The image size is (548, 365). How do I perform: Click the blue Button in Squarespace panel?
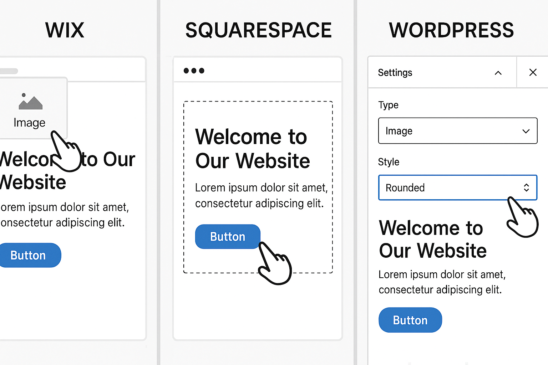coord(228,237)
